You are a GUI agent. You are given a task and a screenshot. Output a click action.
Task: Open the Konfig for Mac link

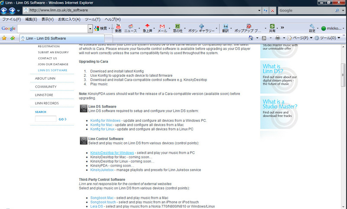pyautogui.click(x=101, y=125)
